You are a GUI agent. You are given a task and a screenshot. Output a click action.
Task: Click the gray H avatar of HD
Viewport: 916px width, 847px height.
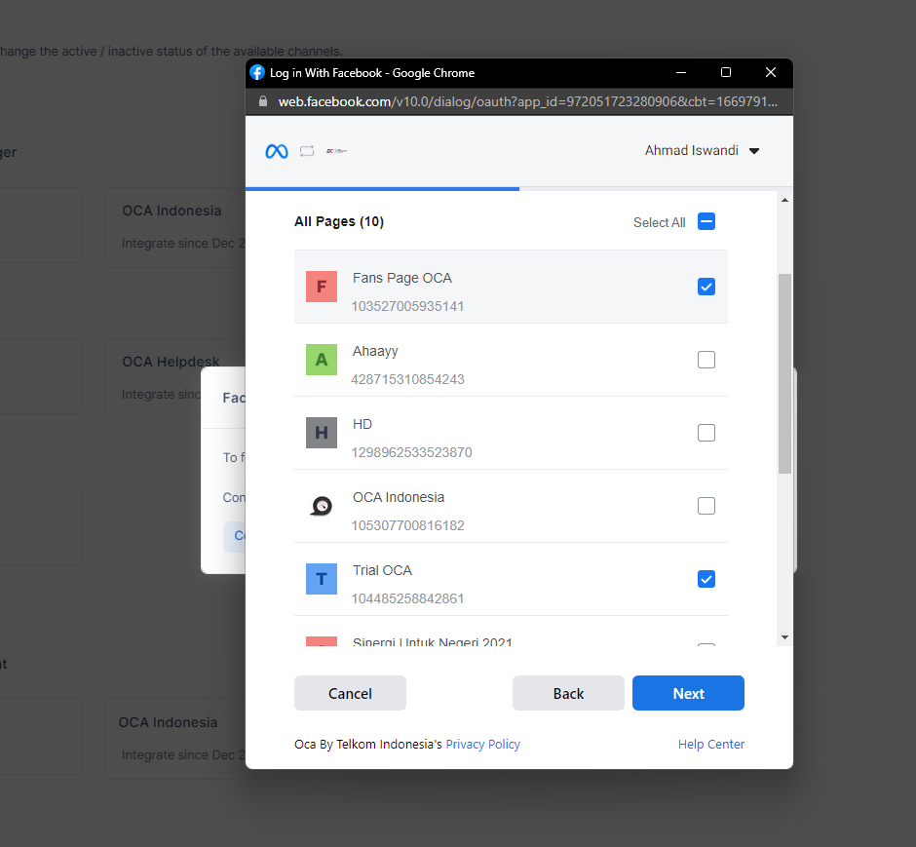tap(322, 432)
